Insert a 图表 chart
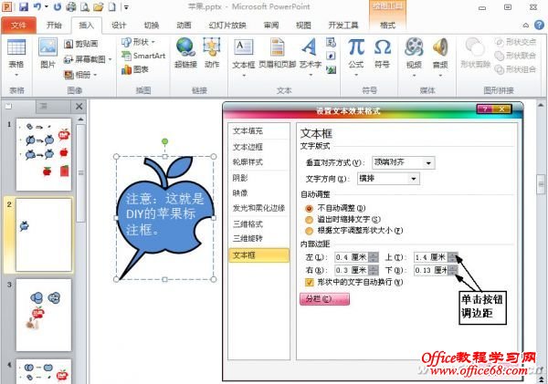The width and height of the screenshot is (548, 384). pos(135,69)
